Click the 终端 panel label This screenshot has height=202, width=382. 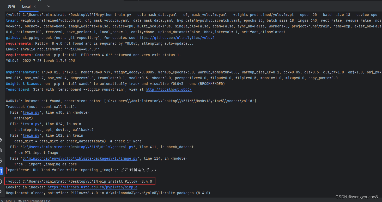tap(11, 6)
